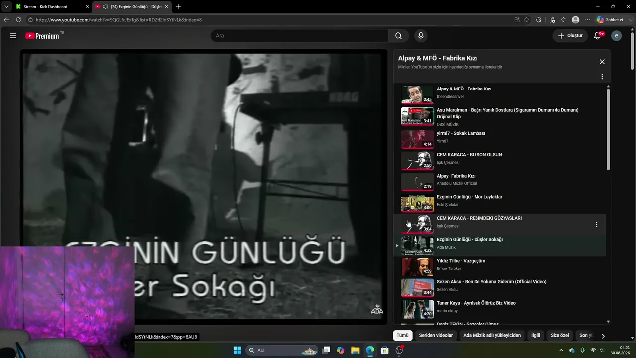Expand the Copilot 'Sohbet et' dropdown arrow

630,20
